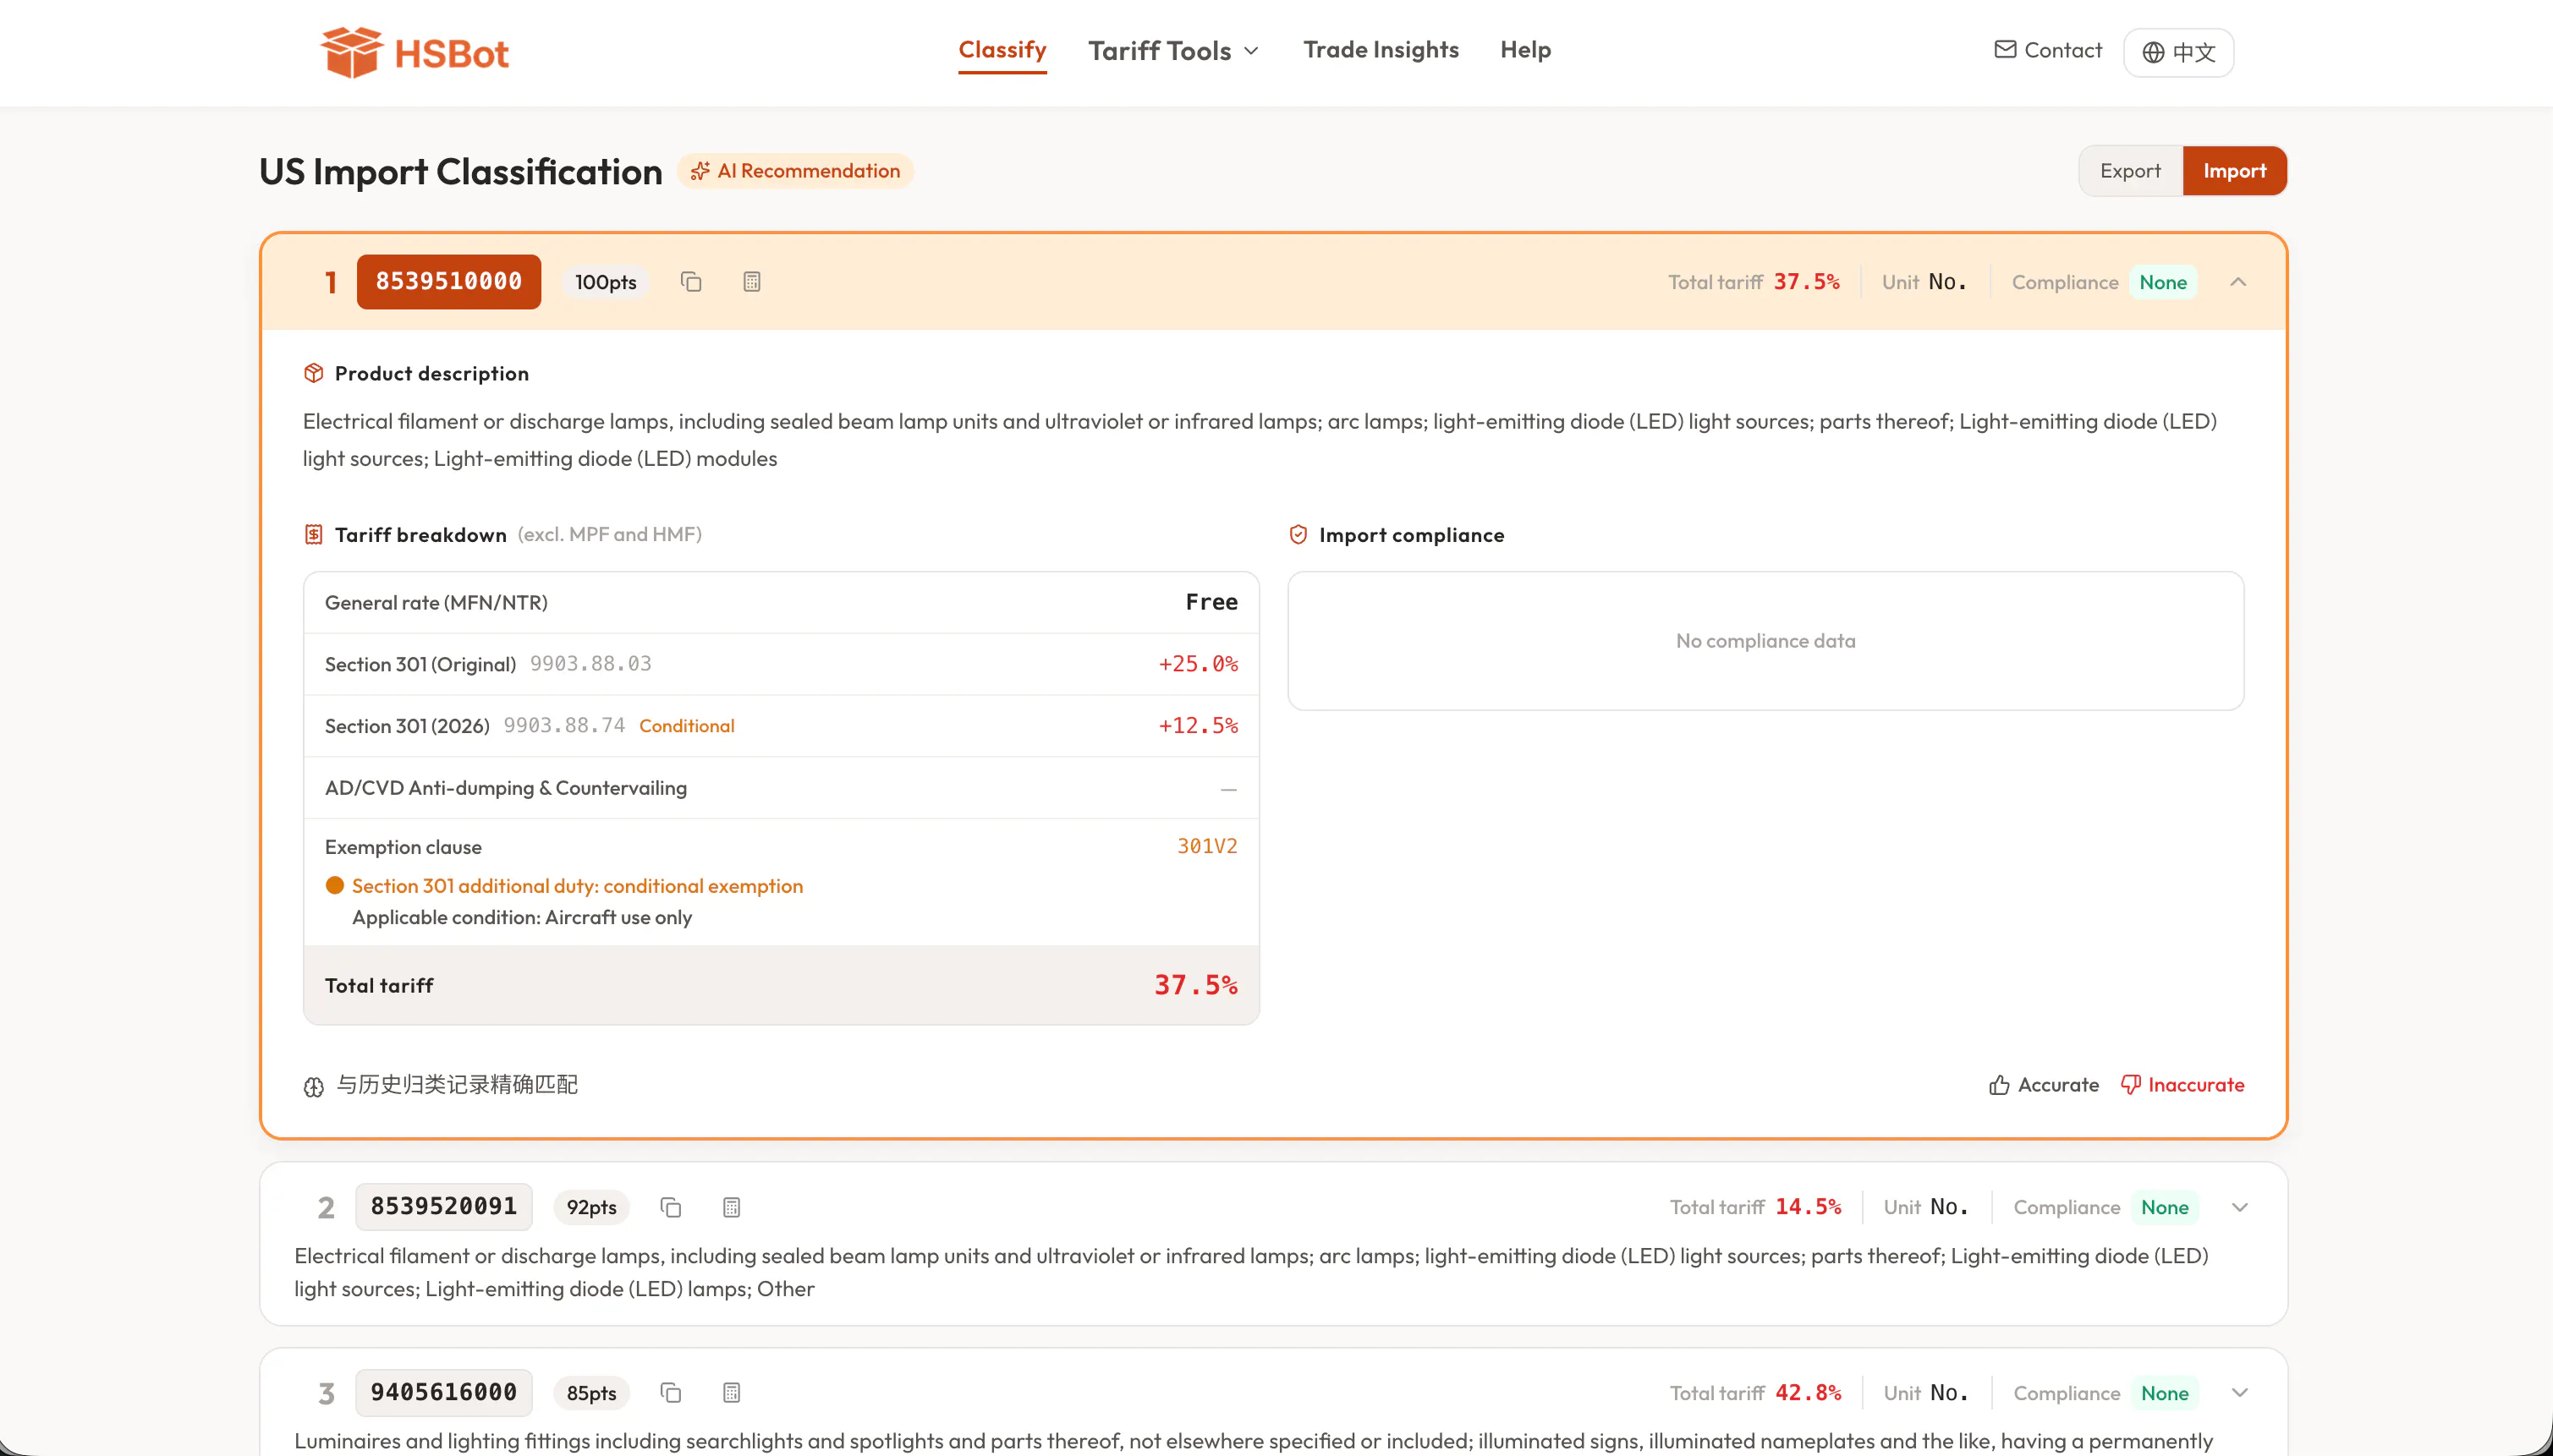Image resolution: width=2553 pixels, height=1456 pixels.
Task: Click the 9903.88.03 tariff code
Action: pos(590,664)
